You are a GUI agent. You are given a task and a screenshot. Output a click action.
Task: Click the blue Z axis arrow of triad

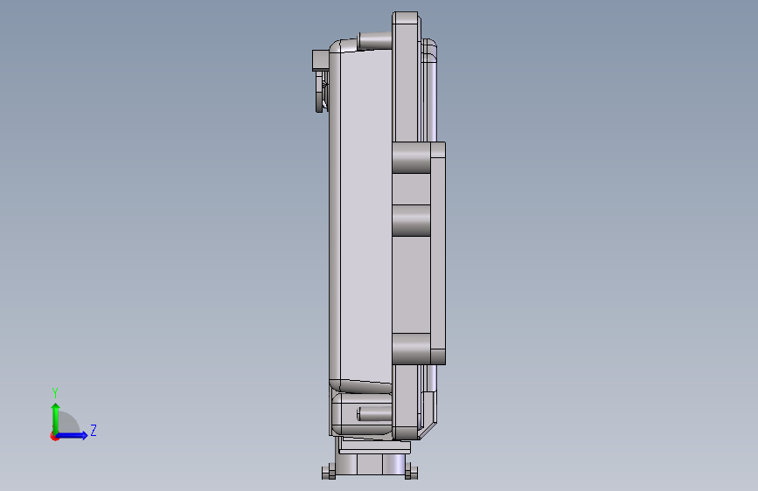click(x=72, y=435)
